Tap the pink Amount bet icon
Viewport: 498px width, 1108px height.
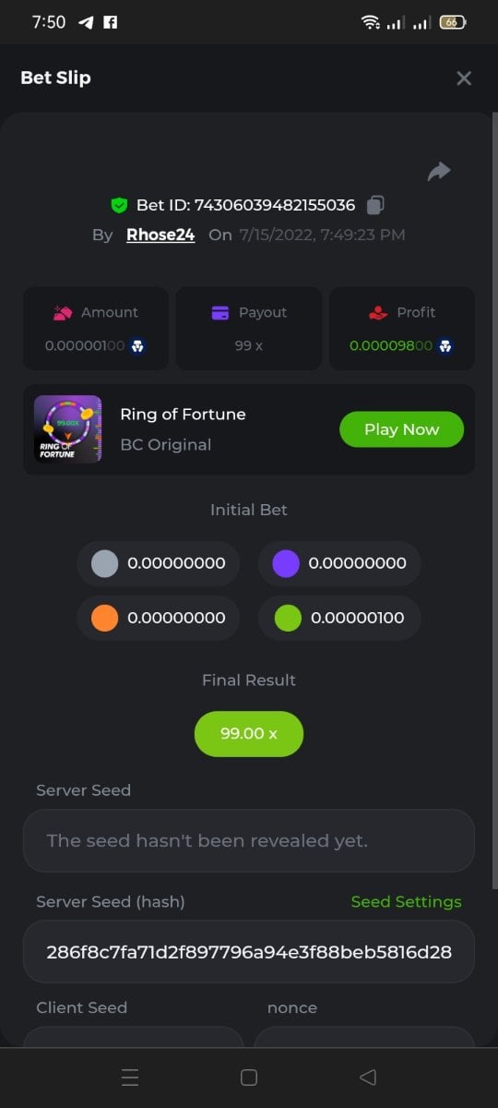(63, 313)
